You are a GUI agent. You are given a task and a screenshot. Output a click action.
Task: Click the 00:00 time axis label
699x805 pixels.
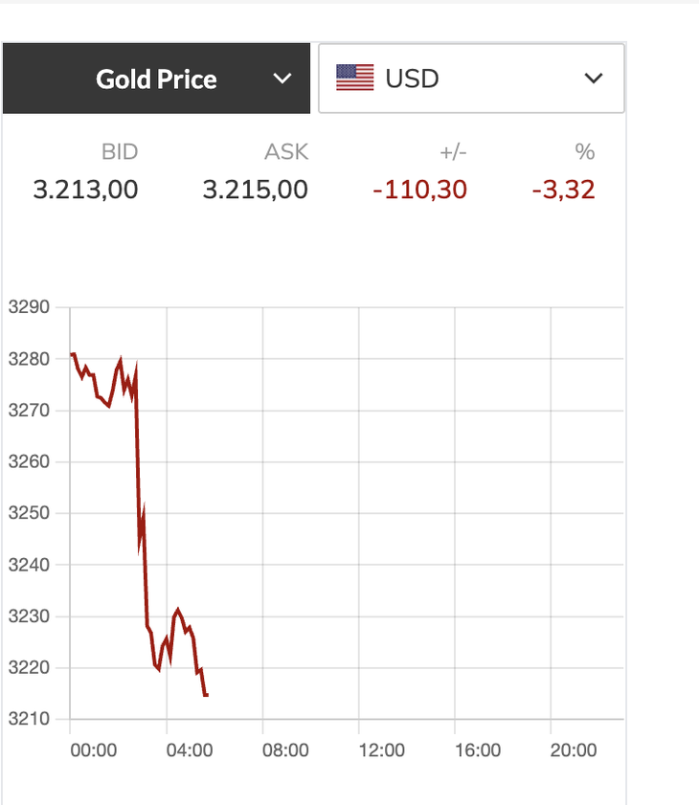click(94, 750)
